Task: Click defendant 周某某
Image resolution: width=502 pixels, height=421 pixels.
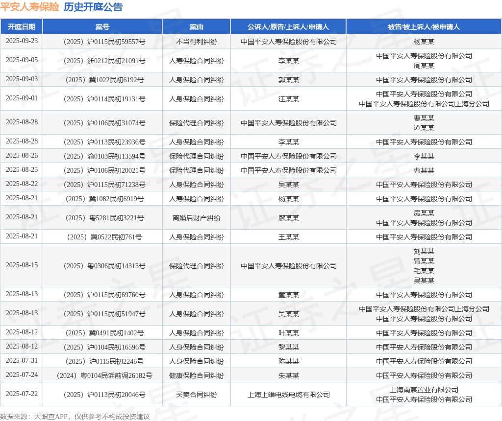Action: point(424,66)
